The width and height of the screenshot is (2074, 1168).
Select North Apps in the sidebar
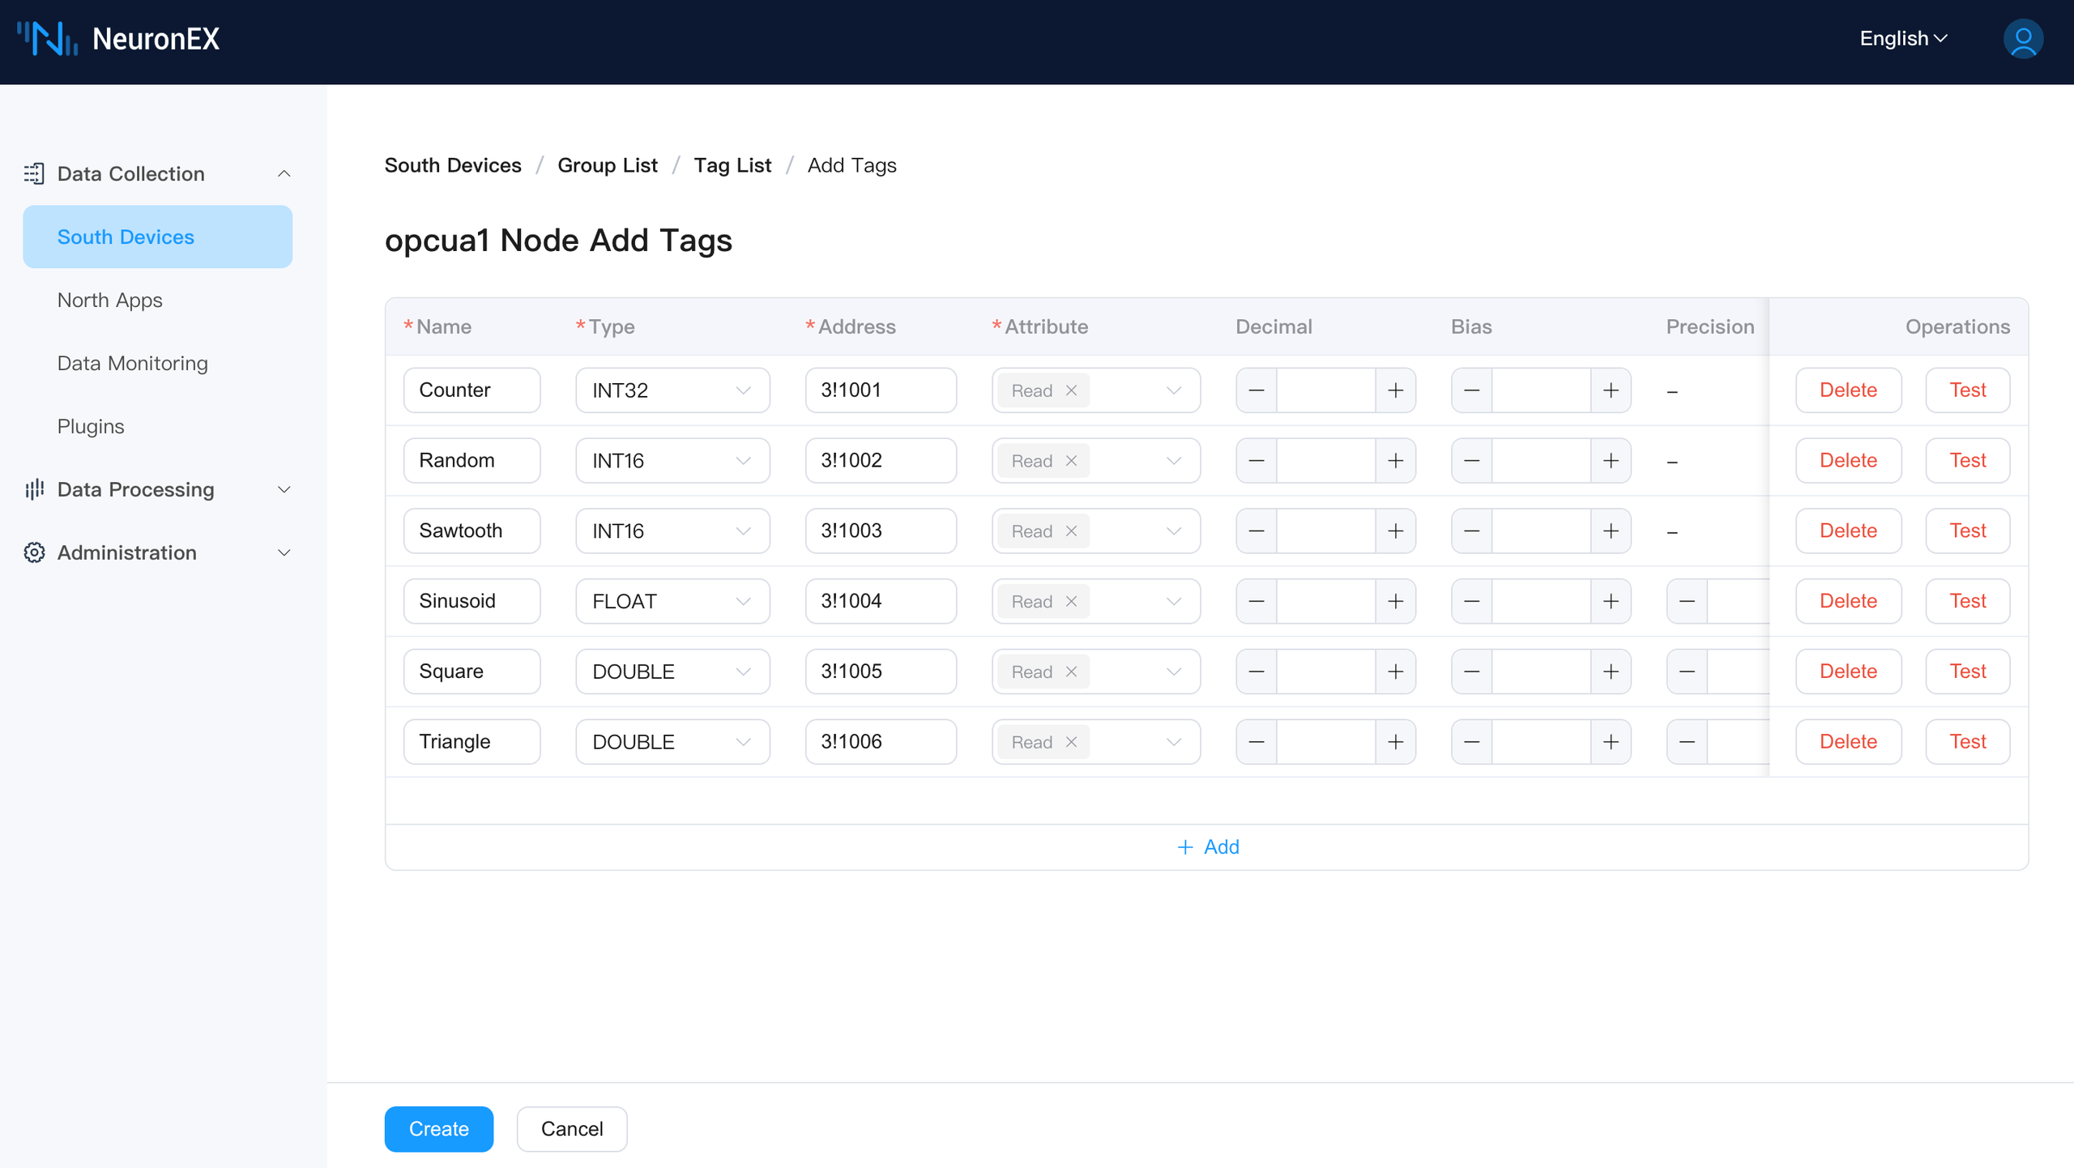109,300
